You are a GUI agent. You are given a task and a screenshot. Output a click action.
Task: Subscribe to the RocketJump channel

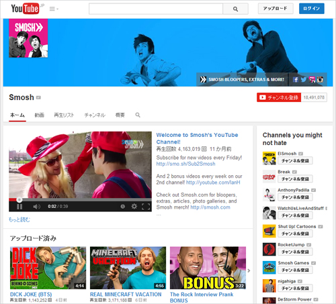pyautogui.click(x=295, y=252)
